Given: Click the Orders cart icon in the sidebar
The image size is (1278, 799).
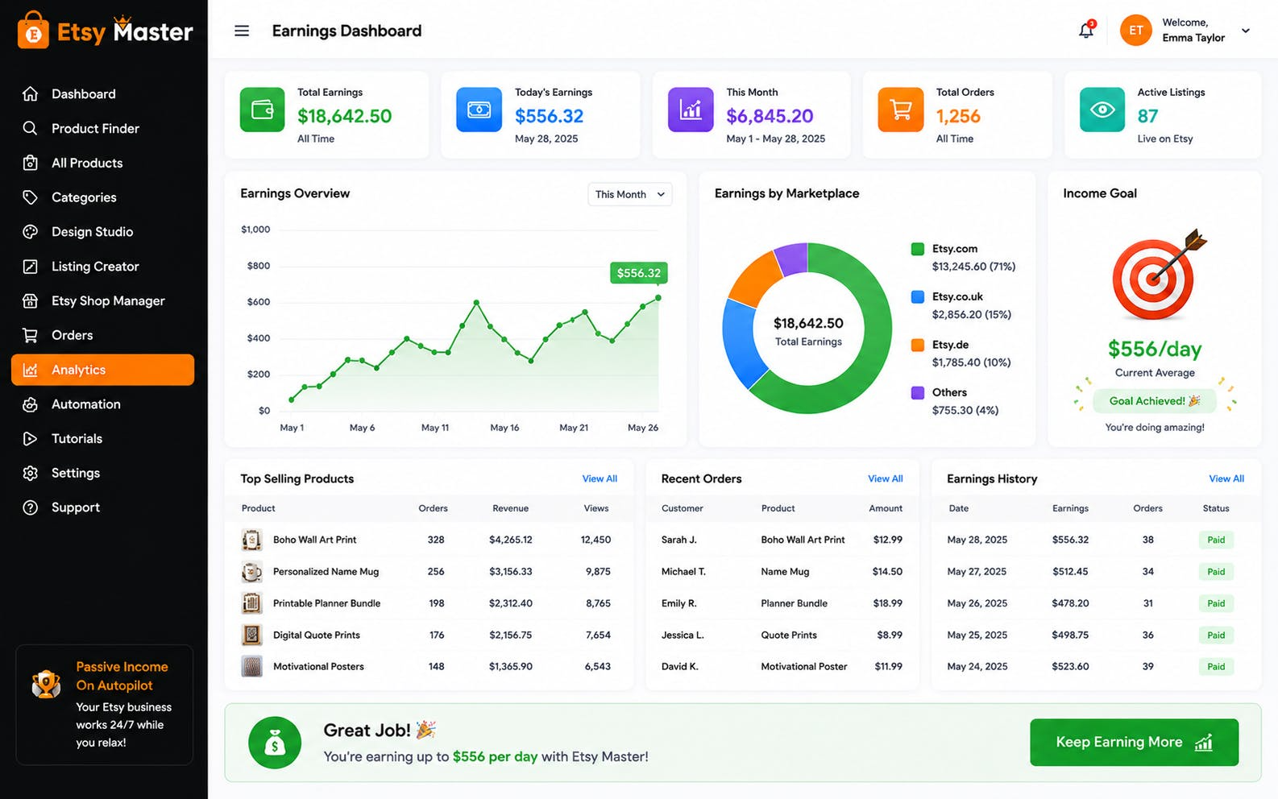Looking at the screenshot, I should click(x=31, y=335).
